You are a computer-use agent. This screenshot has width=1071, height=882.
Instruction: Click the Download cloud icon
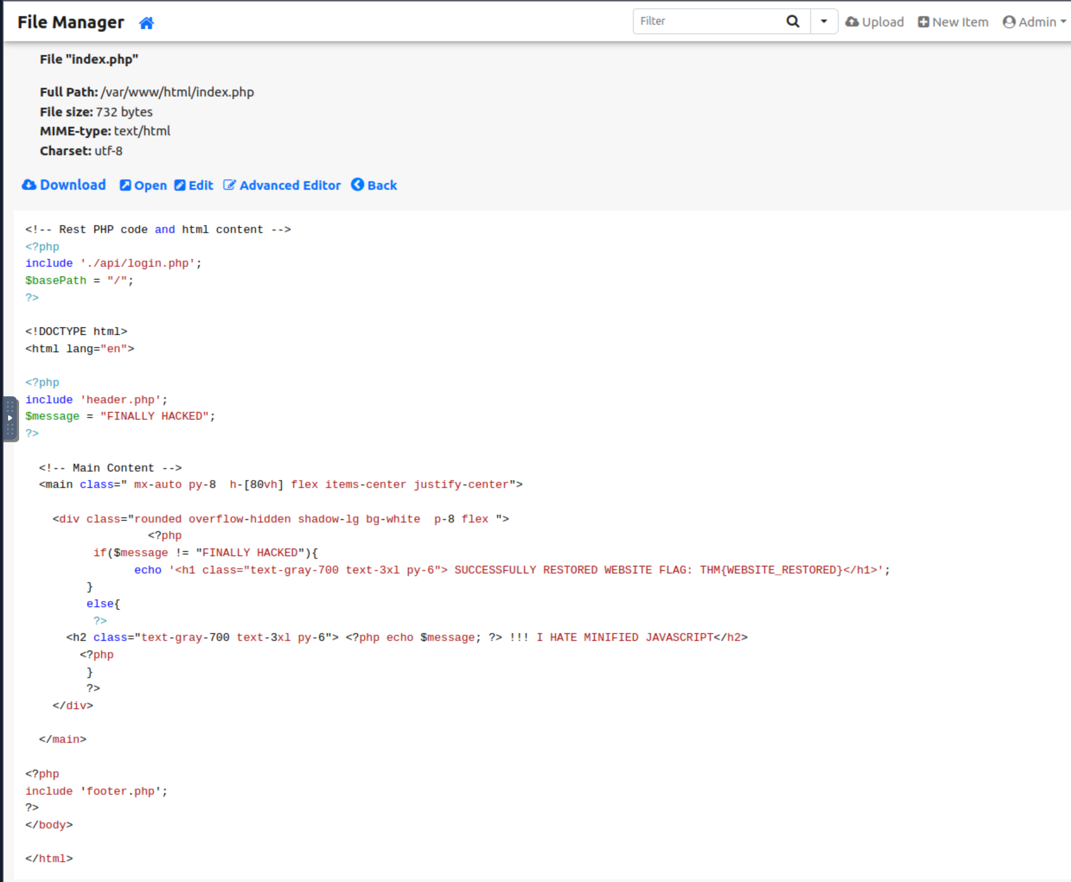[x=29, y=185]
